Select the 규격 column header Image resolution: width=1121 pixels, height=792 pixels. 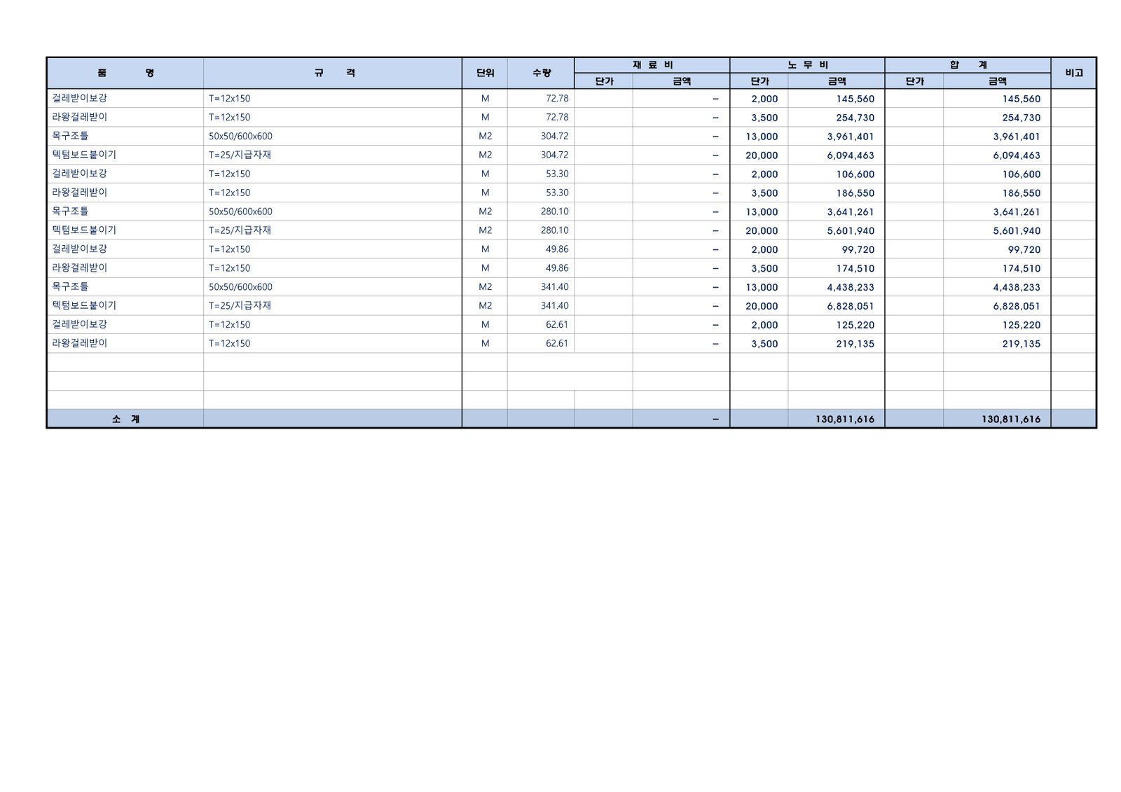click(333, 73)
